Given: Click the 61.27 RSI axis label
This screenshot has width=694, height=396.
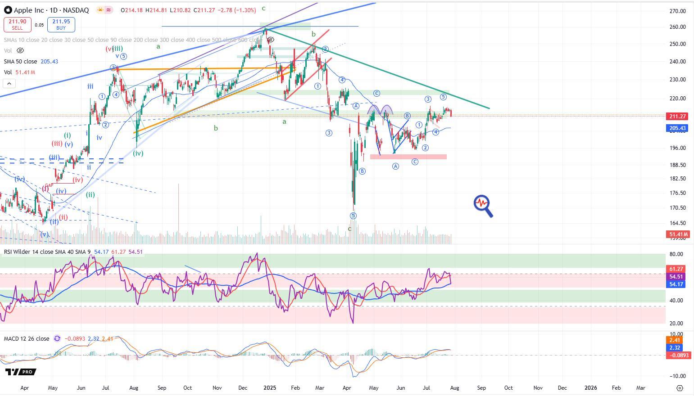Looking at the screenshot, I should (677, 269).
